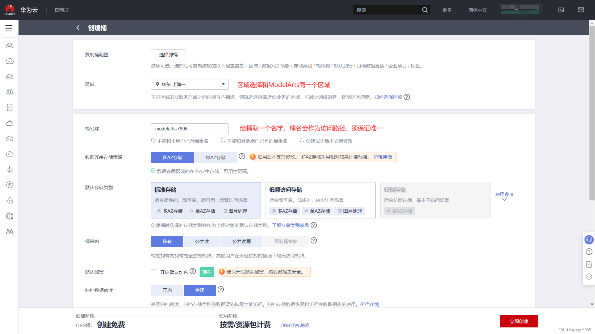Open the 简体中文 language menu
595x334 pixels.
477,10
